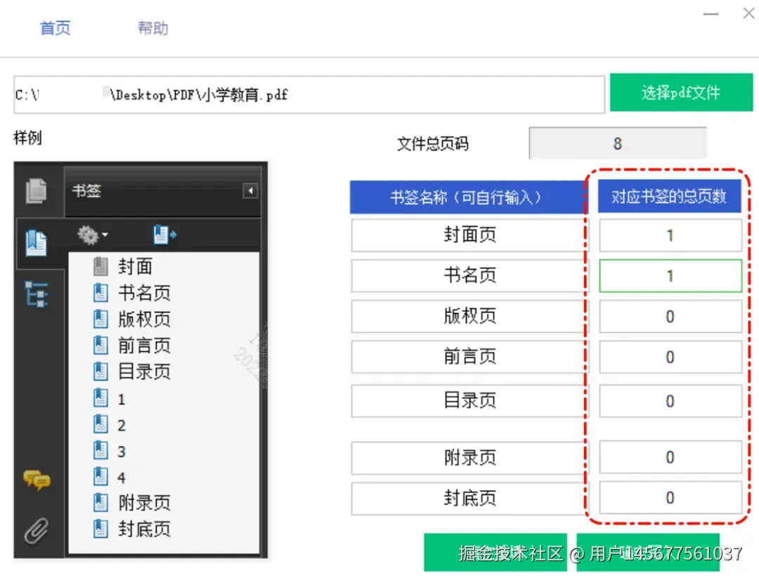Click the 选择pdf文件 button
759x580 pixels.
click(x=681, y=91)
